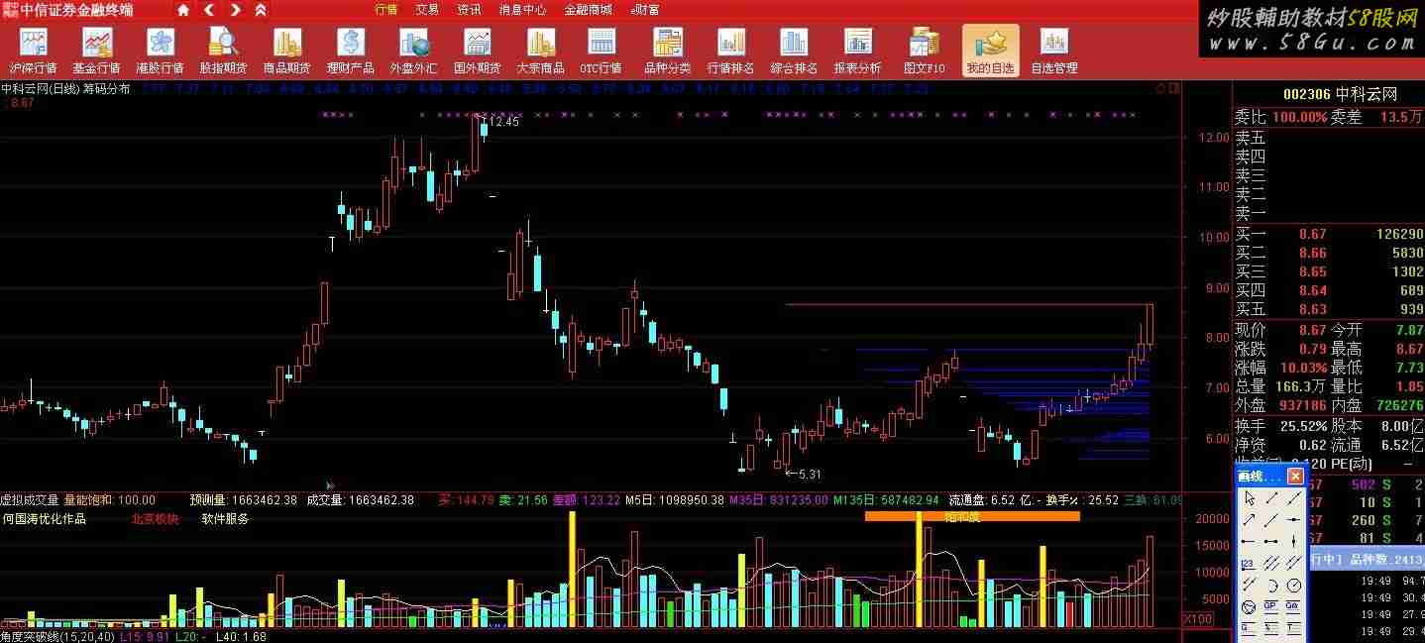This screenshot has width=1425, height=643.
Task: Click the 软件服务 industry link
Action: (225, 519)
